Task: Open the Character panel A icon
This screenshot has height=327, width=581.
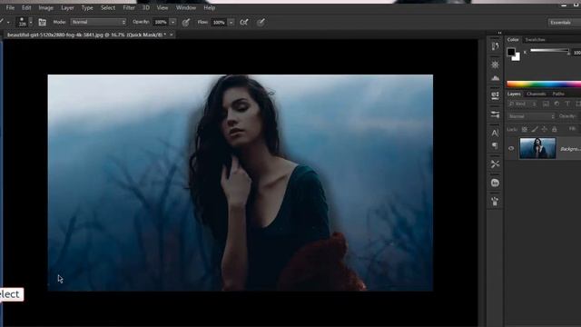Action: (x=495, y=133)
